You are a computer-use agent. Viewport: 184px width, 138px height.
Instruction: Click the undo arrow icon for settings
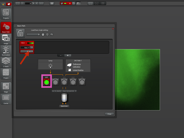click(x=52, y=34)
